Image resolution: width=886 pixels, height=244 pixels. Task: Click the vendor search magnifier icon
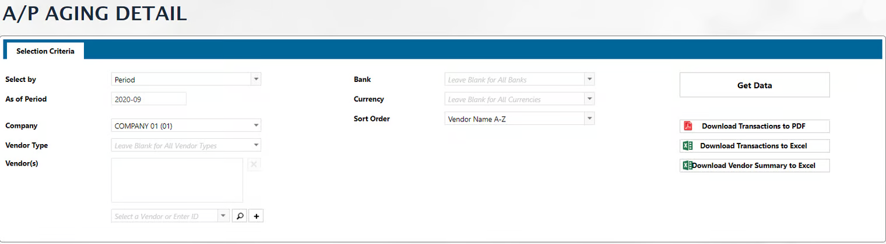coord(239,216)
